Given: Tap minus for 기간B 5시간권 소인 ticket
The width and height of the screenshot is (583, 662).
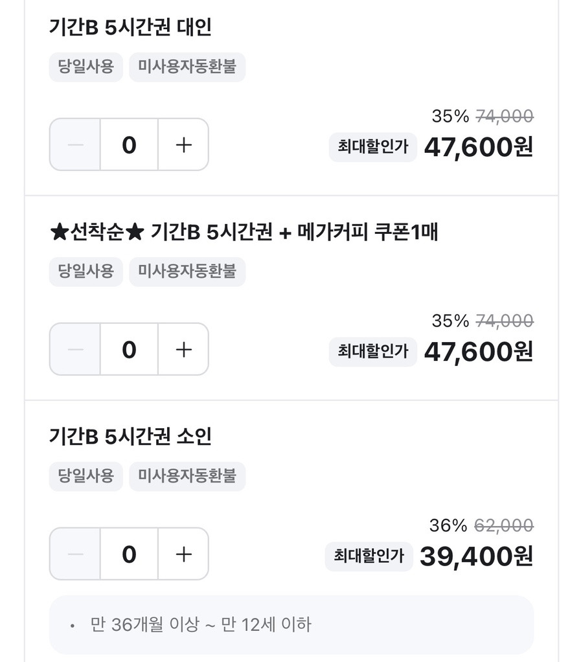Looking at the screenshot, I should coord(75,554).
